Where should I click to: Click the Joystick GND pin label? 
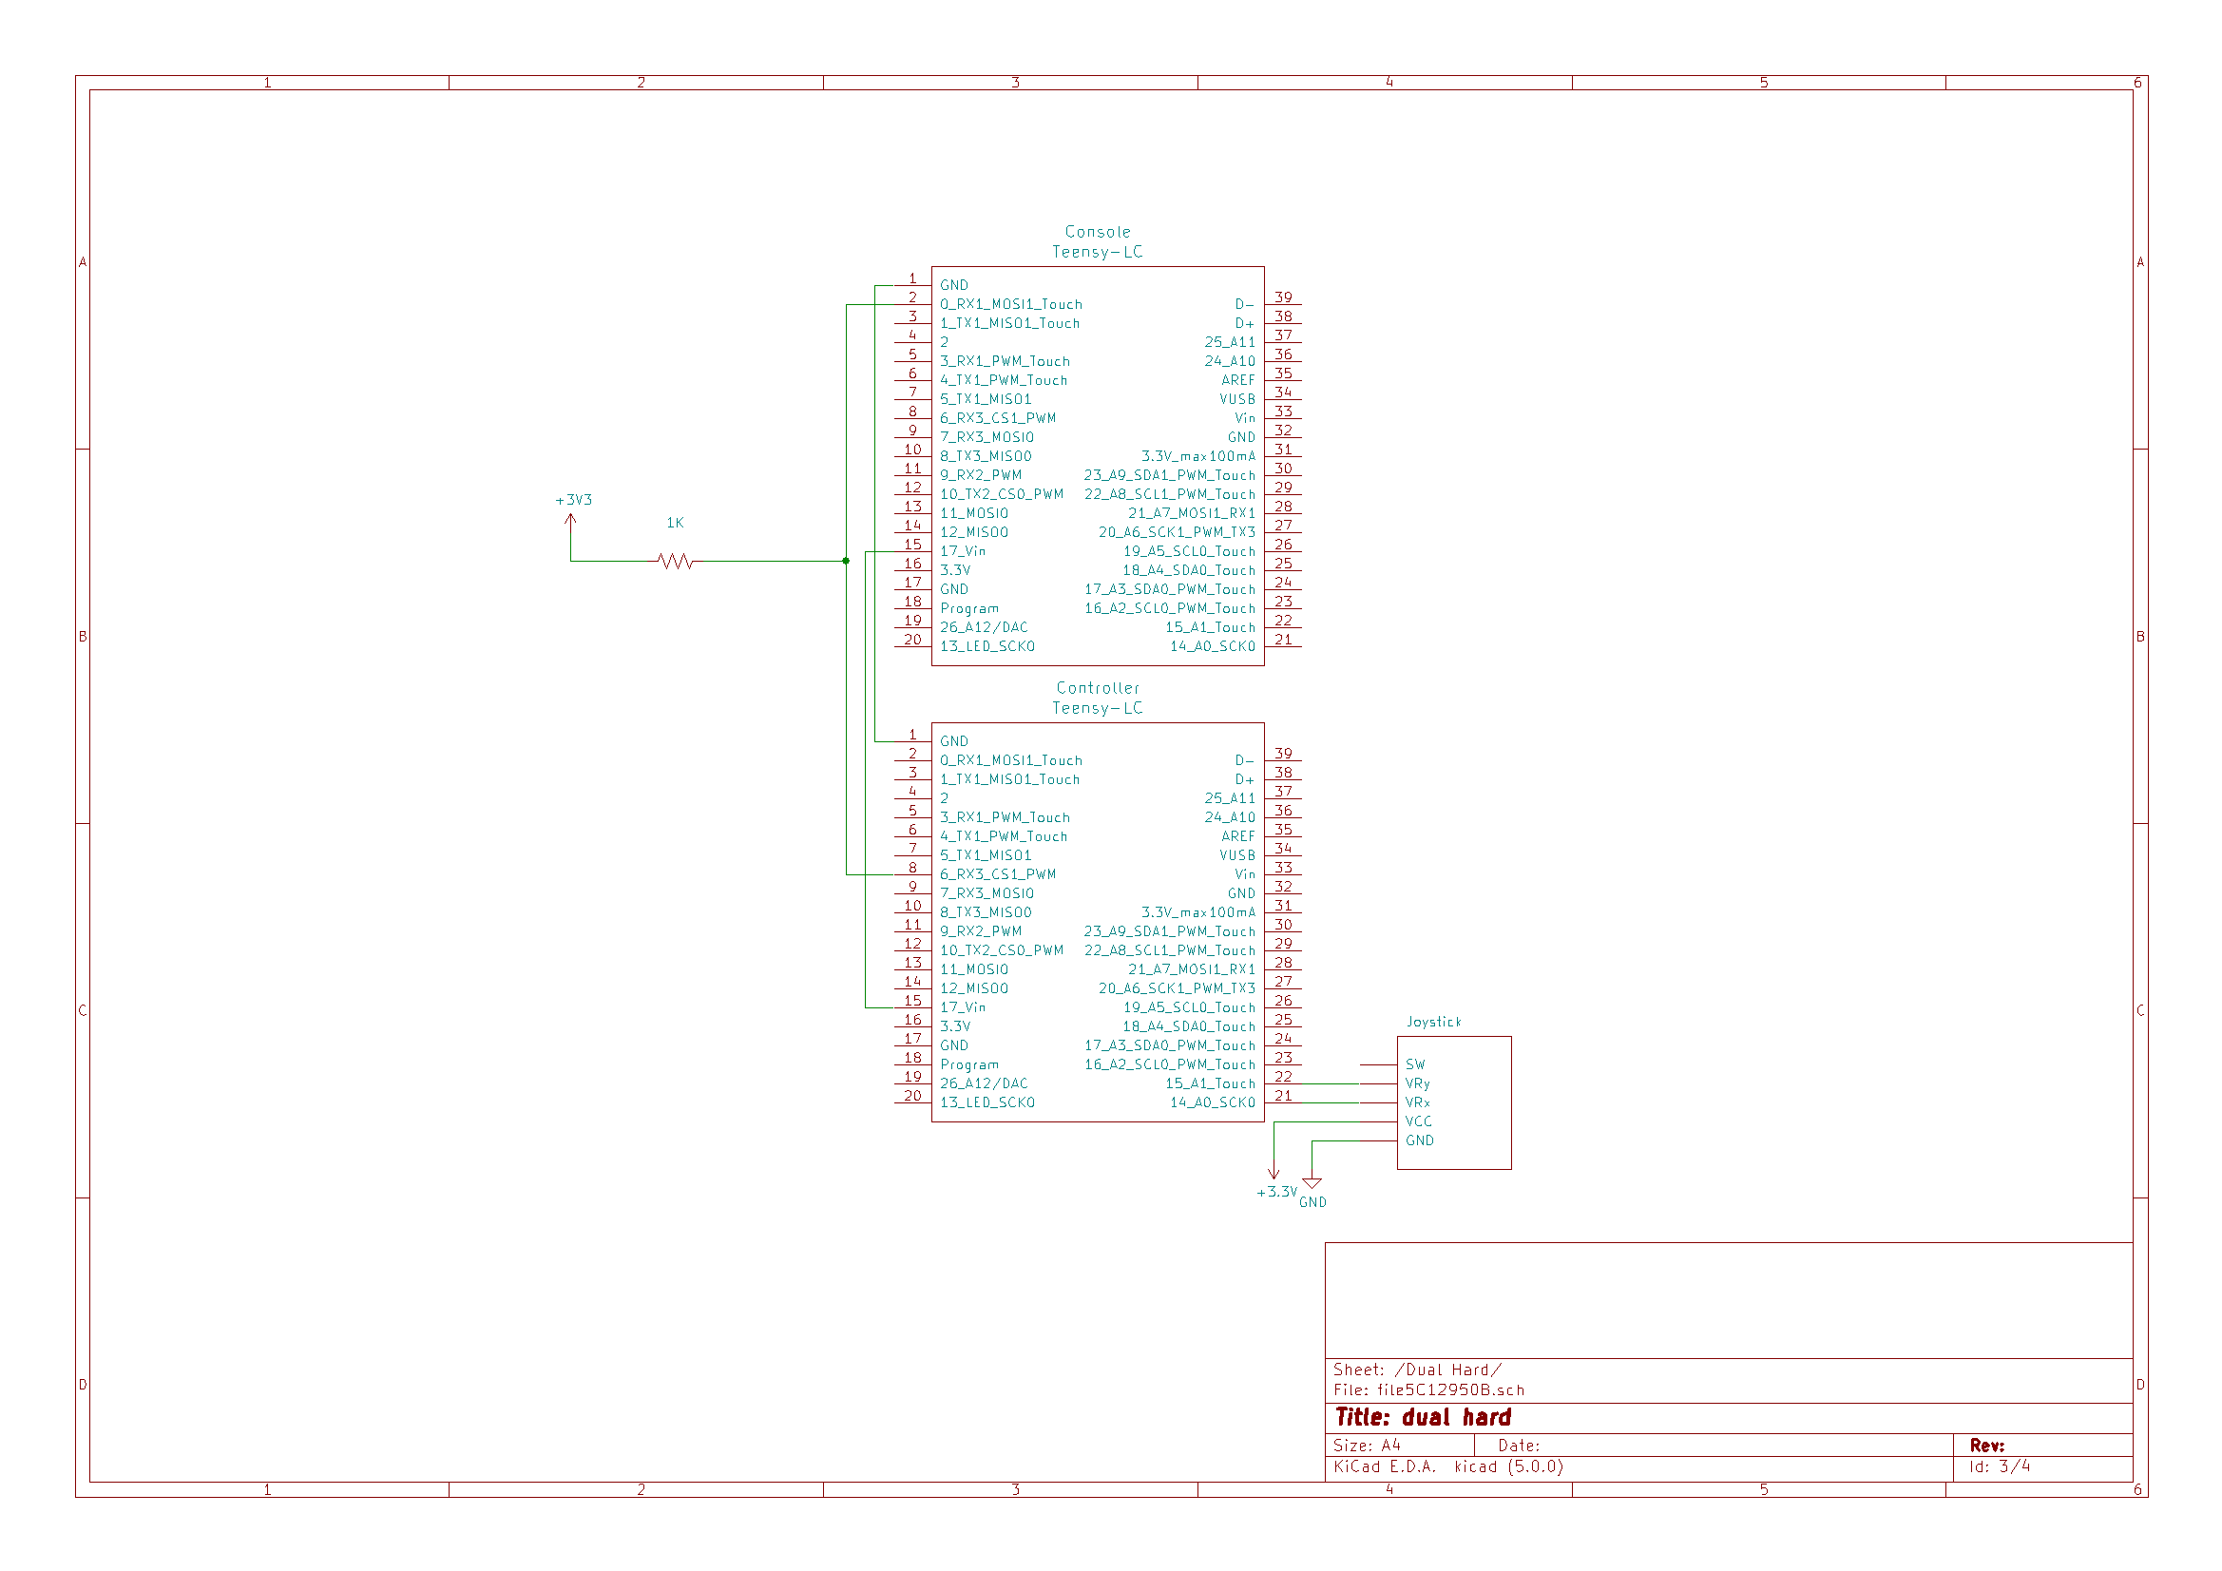tap(1420, 1141)
